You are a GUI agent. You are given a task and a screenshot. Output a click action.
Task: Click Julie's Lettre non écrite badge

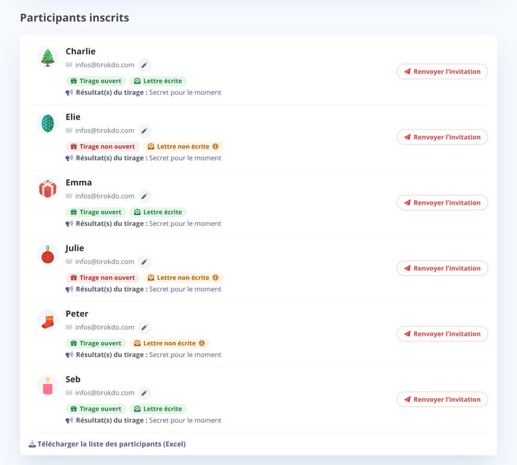[183, 278]
